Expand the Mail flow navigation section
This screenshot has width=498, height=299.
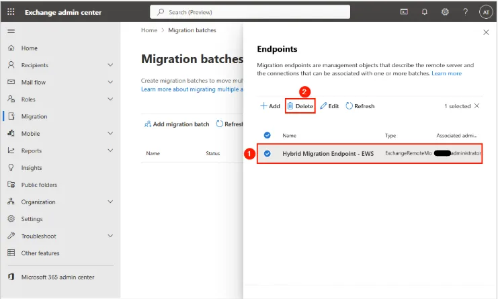pos(110,82)
